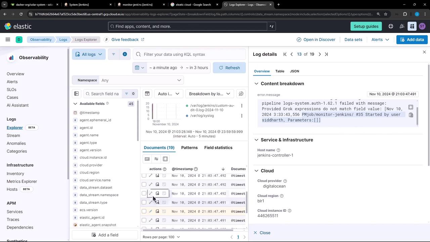Change the Rows per page setting
This screenshot has width=430, height=242.
(x=161, y=237)
